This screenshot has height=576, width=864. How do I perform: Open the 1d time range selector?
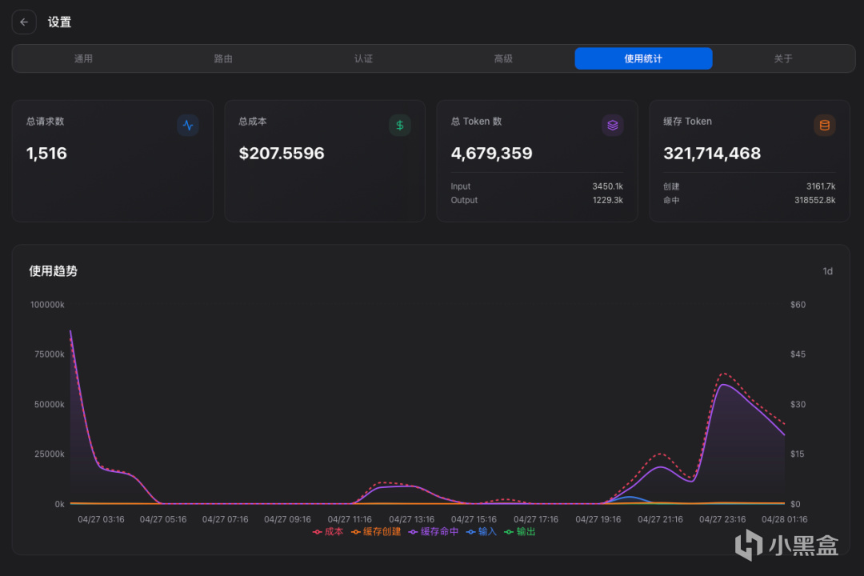coord(827,271)
